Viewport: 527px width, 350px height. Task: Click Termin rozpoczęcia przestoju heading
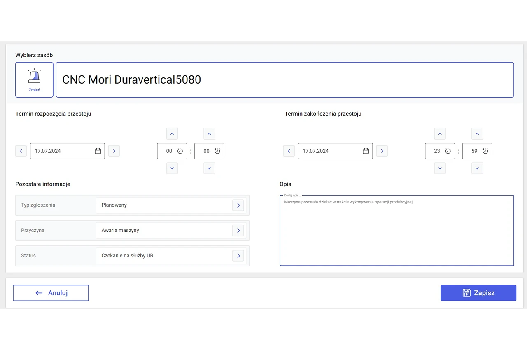pos(53,114)
